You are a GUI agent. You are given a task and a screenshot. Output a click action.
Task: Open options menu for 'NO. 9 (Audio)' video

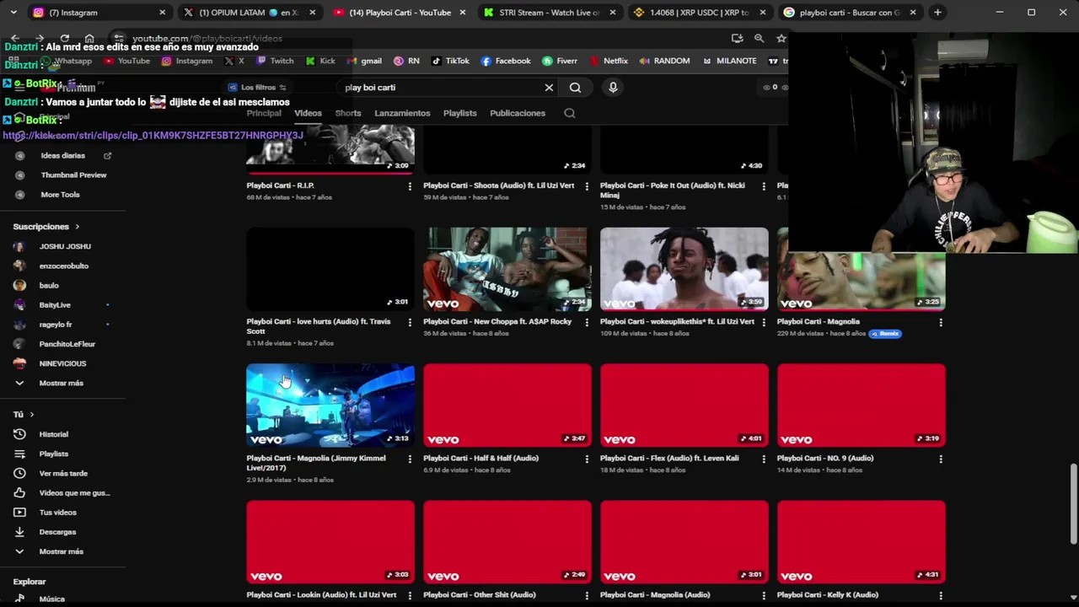941,459
